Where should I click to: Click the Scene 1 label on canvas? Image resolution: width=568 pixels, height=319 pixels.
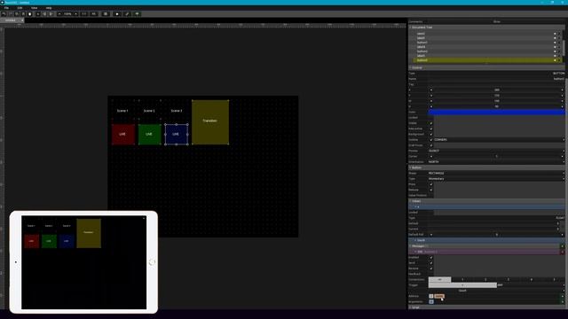click(x=122, y=111)
